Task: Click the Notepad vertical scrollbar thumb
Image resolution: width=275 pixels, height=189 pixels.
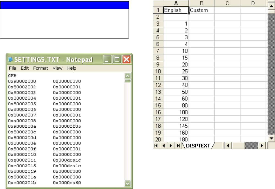Action: tap(127, 81)
